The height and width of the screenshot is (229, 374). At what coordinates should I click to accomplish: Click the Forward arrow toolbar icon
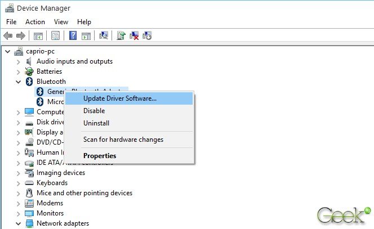pos(21,36)
